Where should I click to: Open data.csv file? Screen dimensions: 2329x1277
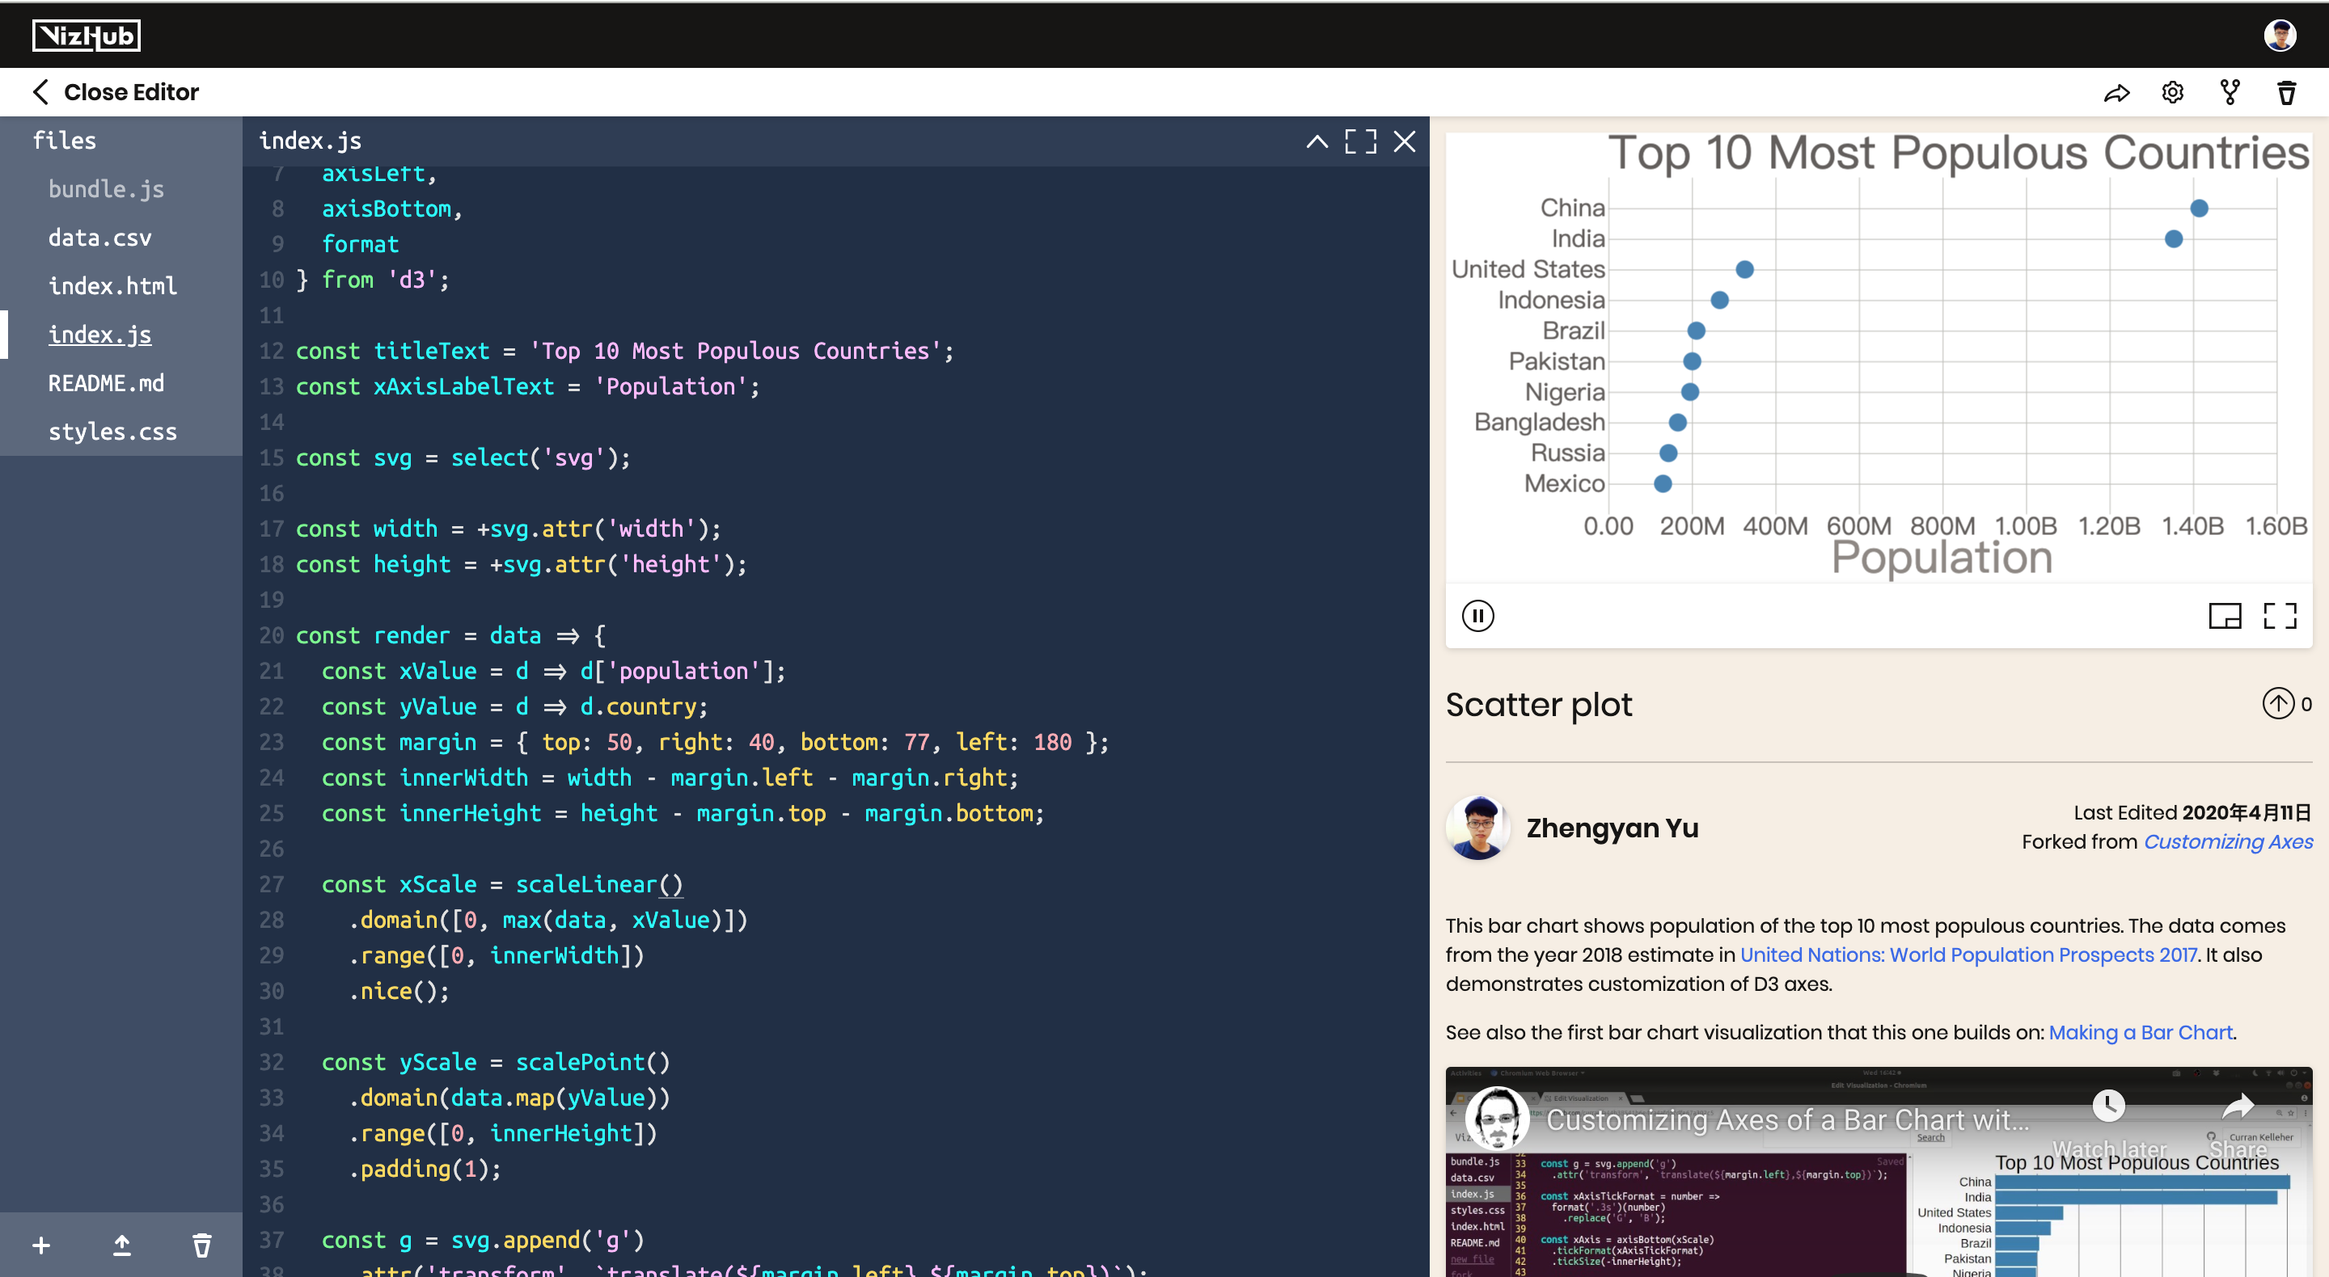coord(99,238)
